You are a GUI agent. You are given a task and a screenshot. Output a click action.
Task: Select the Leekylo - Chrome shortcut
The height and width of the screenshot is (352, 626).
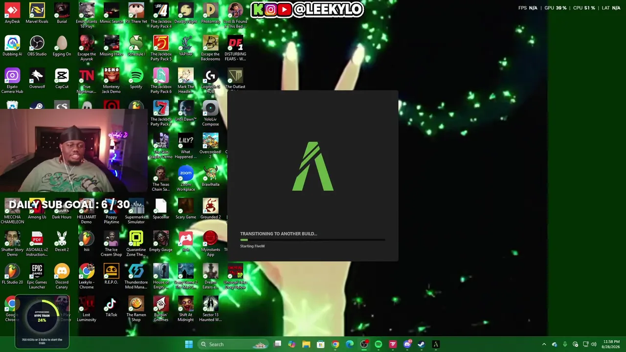(87, 276)
